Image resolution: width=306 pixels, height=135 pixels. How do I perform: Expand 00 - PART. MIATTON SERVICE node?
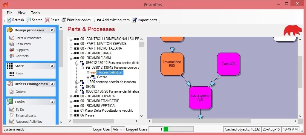click(x=71, y=44)
